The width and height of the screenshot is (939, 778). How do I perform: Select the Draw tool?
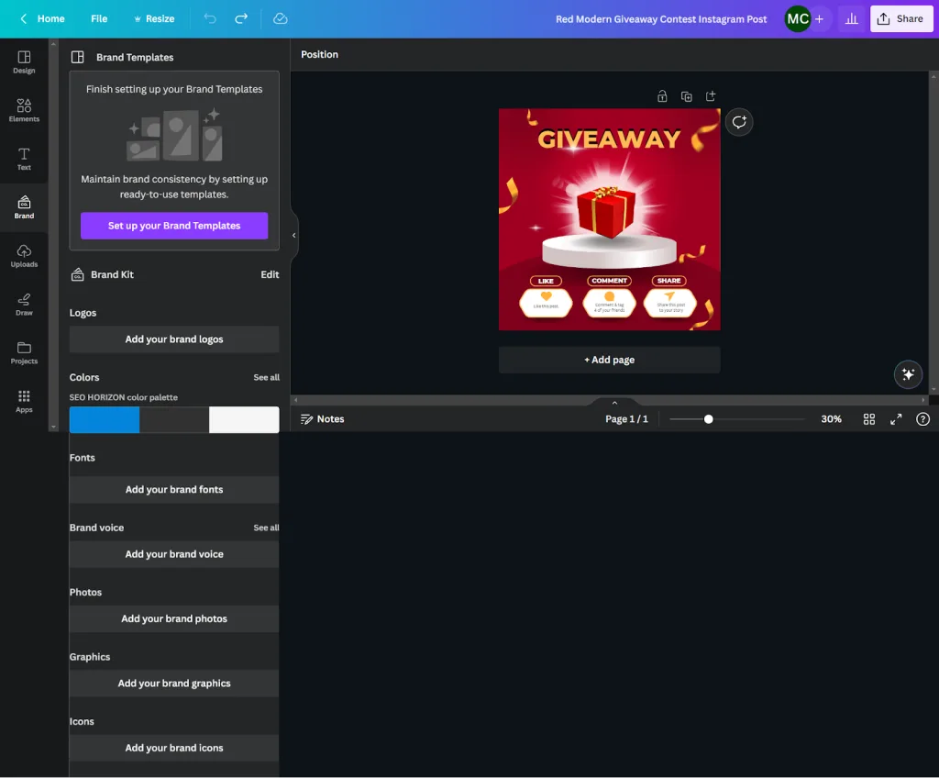(24, 305)
